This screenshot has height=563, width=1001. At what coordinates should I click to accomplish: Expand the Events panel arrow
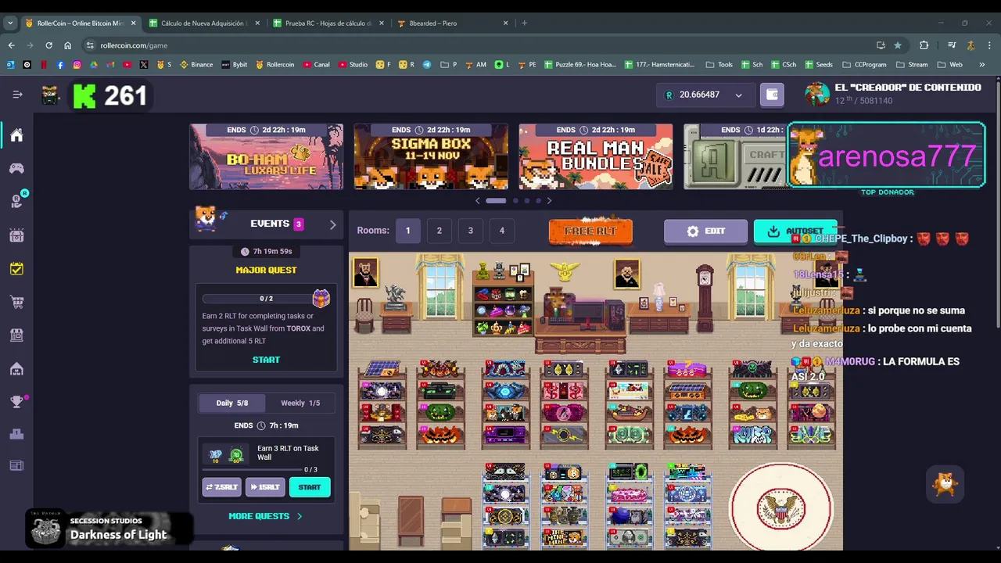pos(332,224)
